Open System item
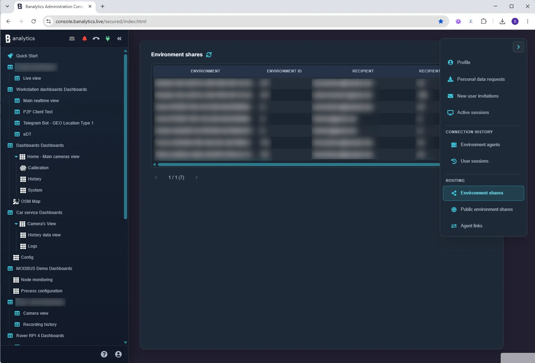The width and height of the screenshot is (535, 363). [x=35, y=190]
